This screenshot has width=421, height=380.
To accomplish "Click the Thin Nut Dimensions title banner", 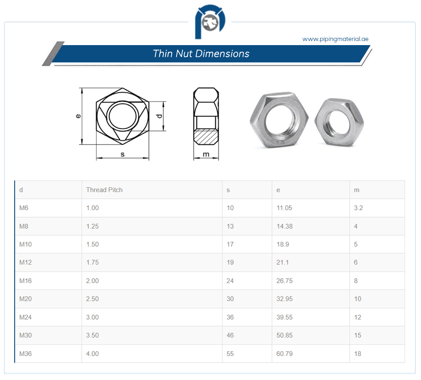I will pyautogui.click(x=202, y=54).
